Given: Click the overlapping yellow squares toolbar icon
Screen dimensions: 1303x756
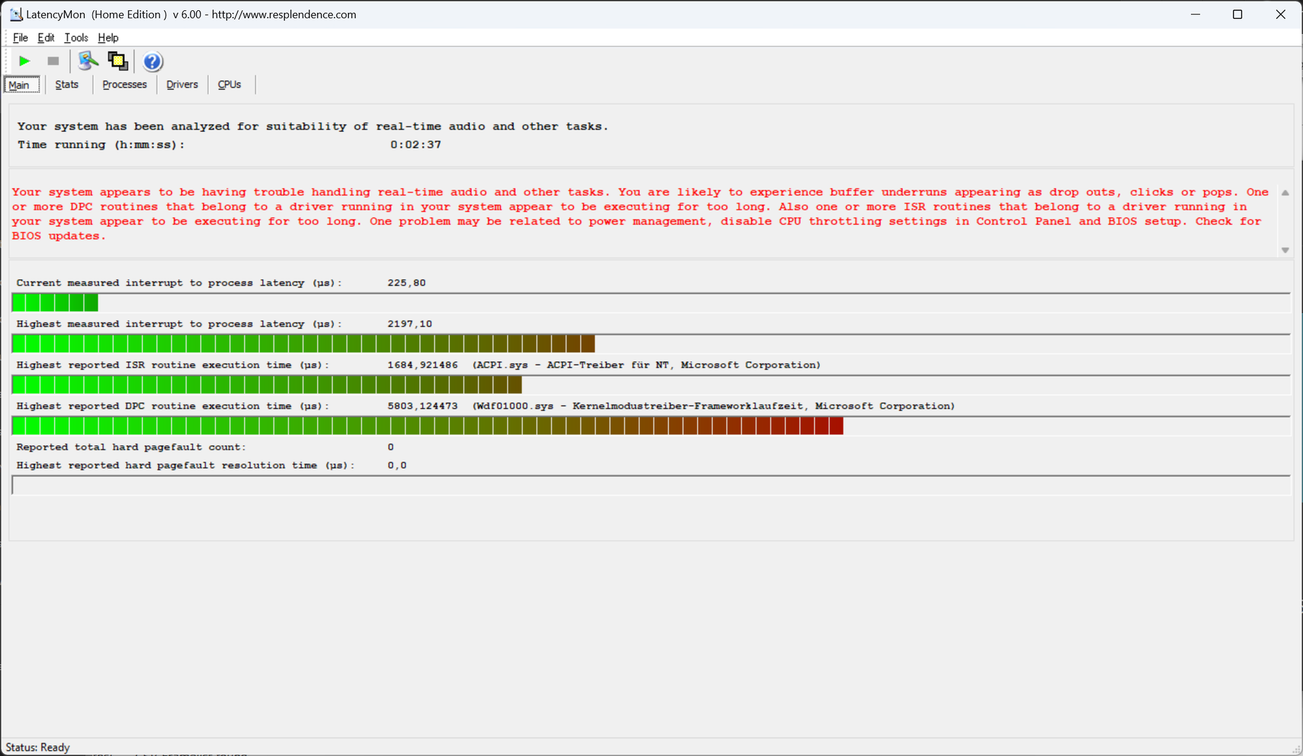Looking at the screenshot, I should (118, 61).
